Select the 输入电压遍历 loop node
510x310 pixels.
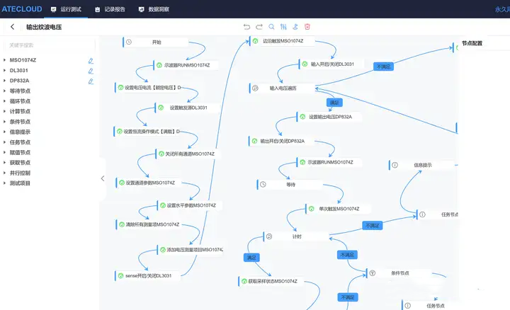click(283, 88)
